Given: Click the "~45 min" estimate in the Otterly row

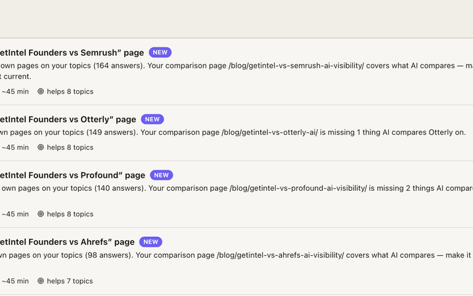Looking at the screenshot, I should click(15, 147).
